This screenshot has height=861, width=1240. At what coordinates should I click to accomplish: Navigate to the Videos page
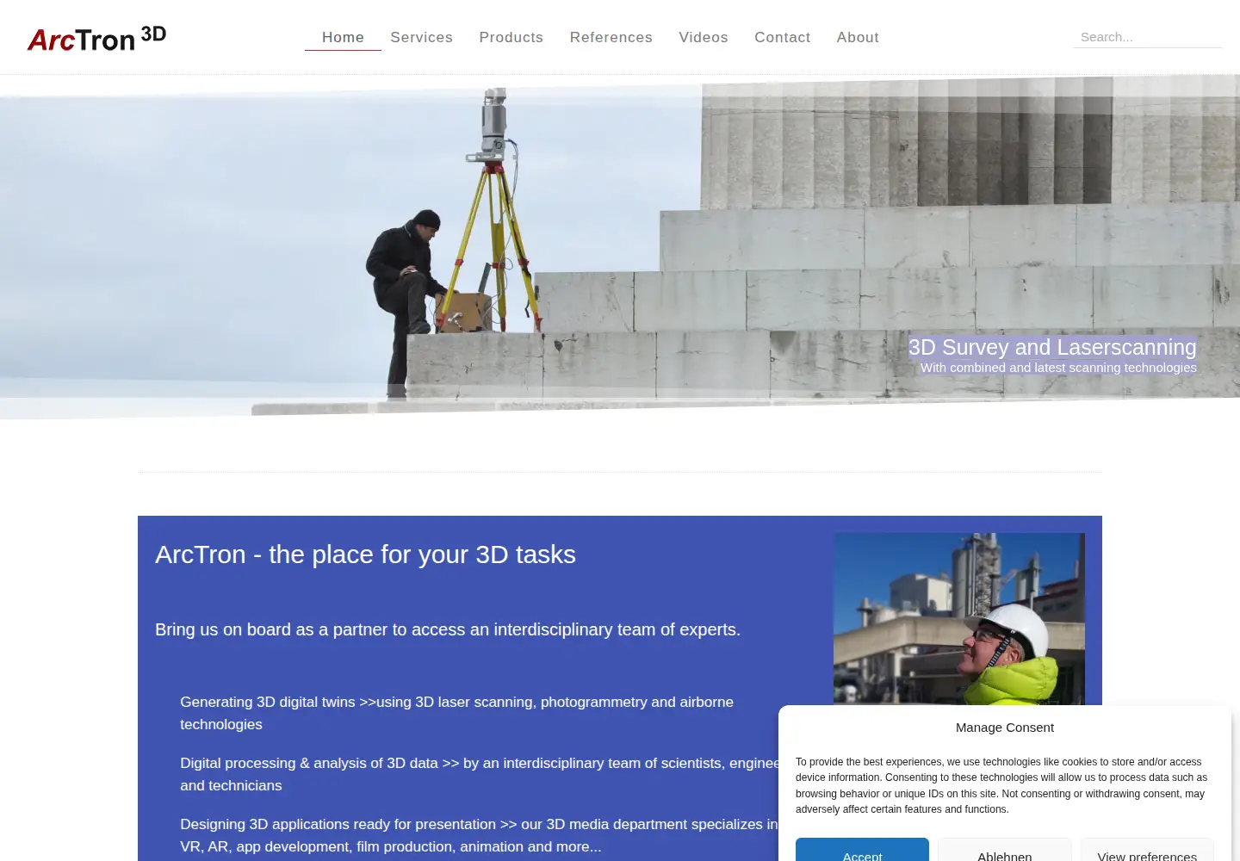click(703, 37)
